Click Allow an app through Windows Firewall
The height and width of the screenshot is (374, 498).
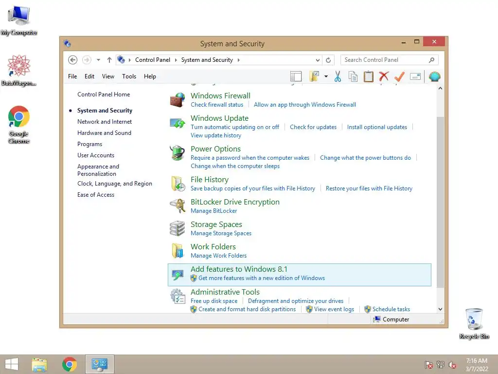click(305, 105)
